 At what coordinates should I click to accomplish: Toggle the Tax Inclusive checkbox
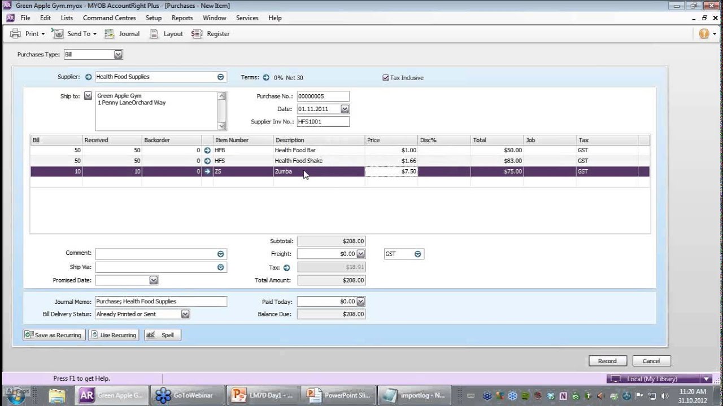[x=386, y=78]
